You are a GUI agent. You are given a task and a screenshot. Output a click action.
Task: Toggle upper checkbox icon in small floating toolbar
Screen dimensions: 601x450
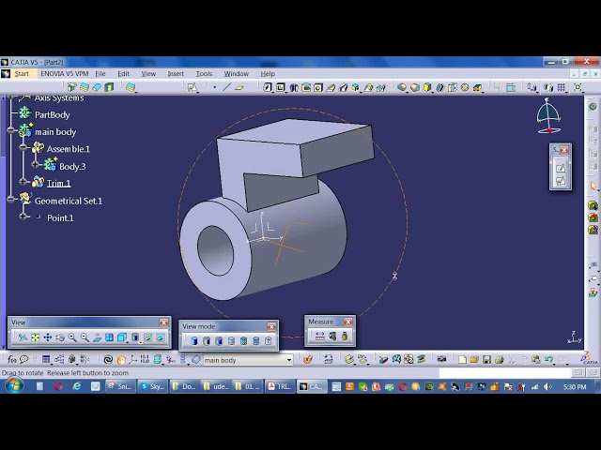[x=560, y=168]
